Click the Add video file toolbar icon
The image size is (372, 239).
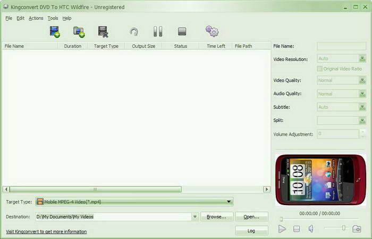coord(55,32)
